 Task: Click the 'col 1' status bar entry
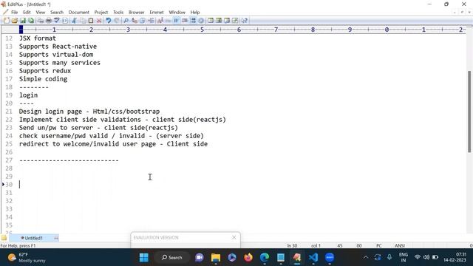click(x=316, y=246)
